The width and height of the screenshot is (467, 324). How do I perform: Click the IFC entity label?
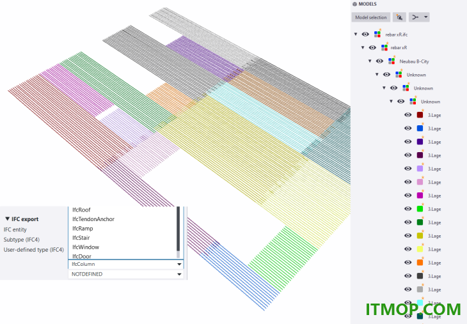click(15, 229)
